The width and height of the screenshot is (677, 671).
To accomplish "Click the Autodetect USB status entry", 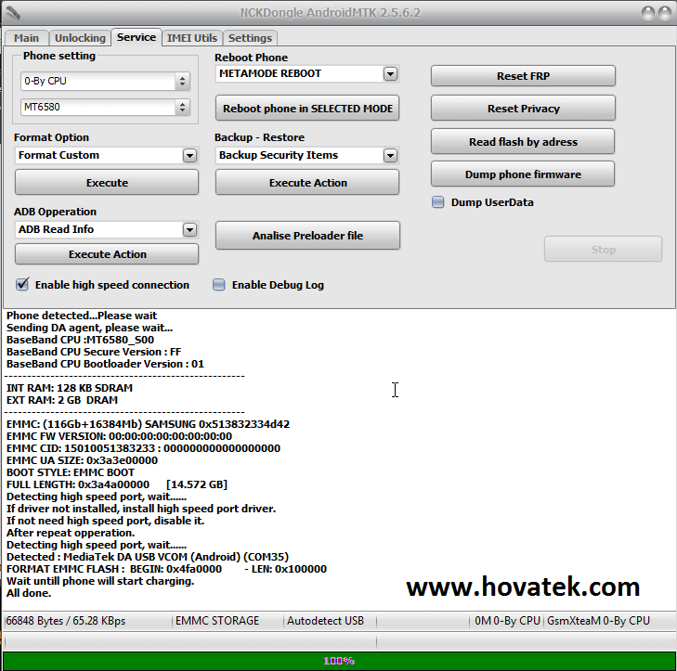I will [x=326, y=621].
